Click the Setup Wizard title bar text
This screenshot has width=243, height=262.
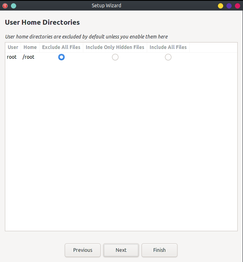point(106,6)
